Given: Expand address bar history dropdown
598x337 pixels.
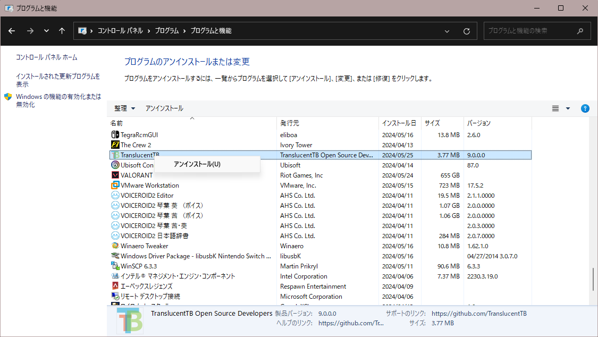Looking at the screenshot, I should coord(447,31).
